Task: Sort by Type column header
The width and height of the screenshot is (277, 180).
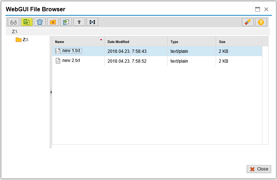Action: pos(192,42)
